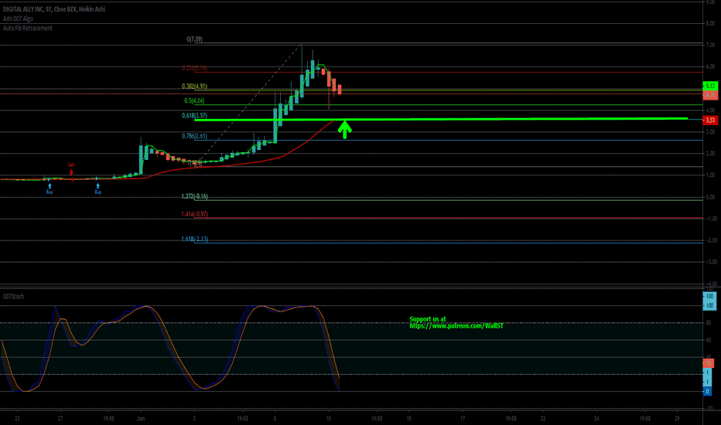Click the Support us at text
Screen dimensions: 721x425
428,319
